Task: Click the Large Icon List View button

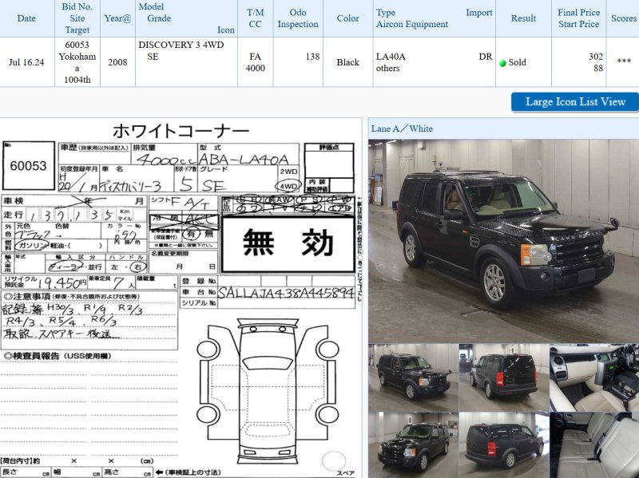Action: tap(575, 101)
